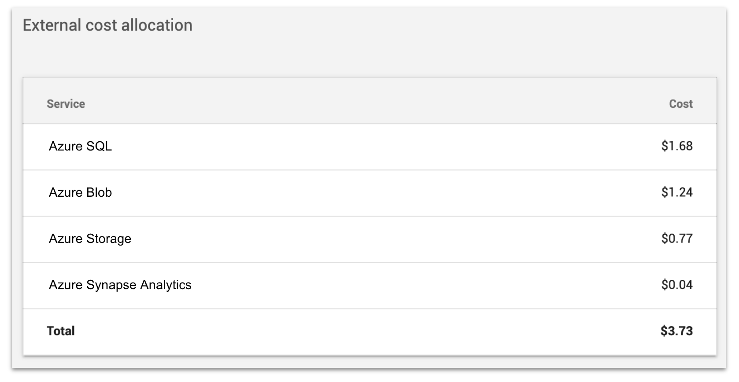The height and width of the screenshot is (382, 739).
Task: Click the $0.04 cost value
Action: pyautogui.click(x=677, y=285)
